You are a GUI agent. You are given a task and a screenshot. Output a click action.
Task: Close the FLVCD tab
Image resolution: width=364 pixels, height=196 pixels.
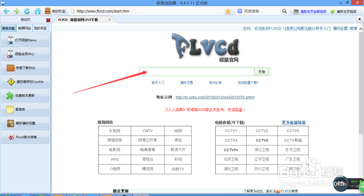[x=110, y=20]
